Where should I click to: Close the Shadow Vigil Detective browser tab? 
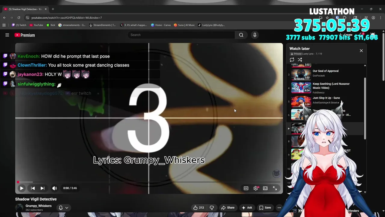click(46, 9)
